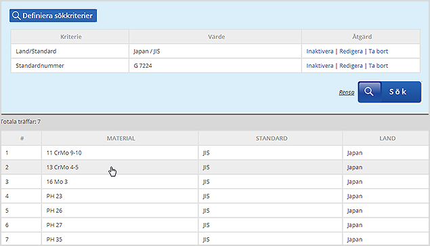Image resolution: width=430 pixels, height=246 pixels.
Task: Ta bort the Land/Standard criterion
Action: (x=378, y=52)
